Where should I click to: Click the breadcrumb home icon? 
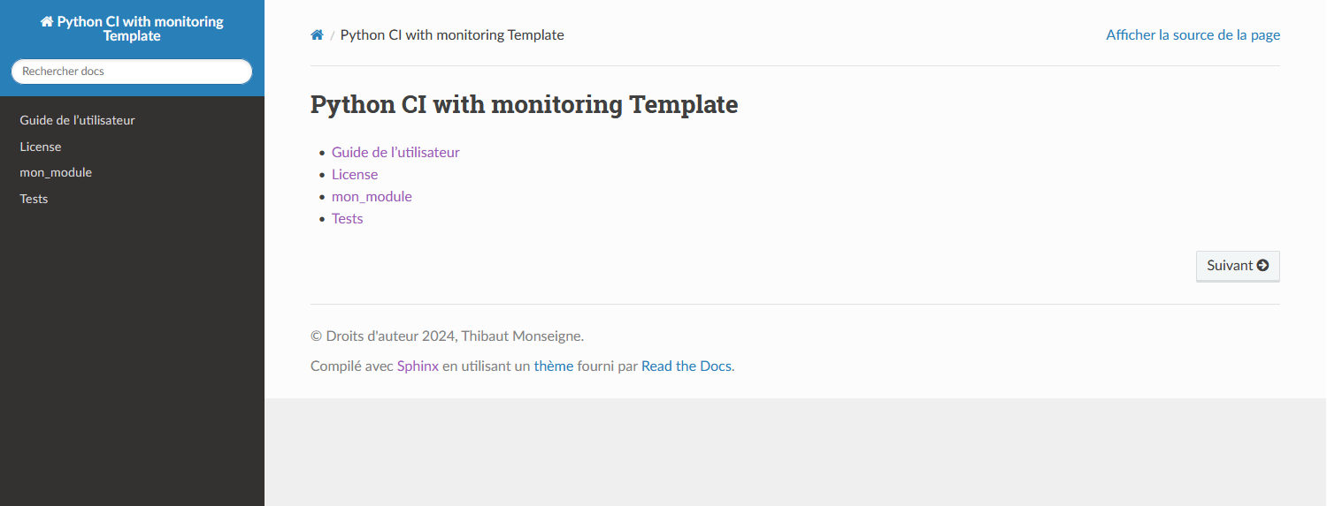click(x=317, y=35)
